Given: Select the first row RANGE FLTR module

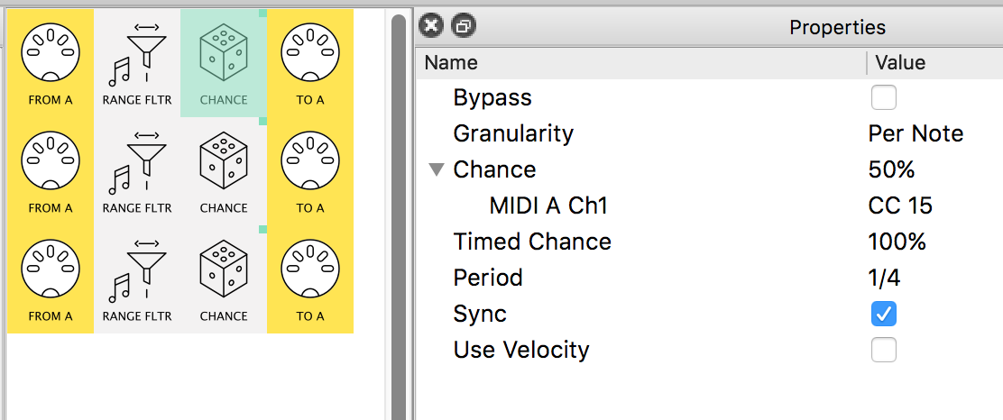Looking at the screenshot, I should point(137,63).
